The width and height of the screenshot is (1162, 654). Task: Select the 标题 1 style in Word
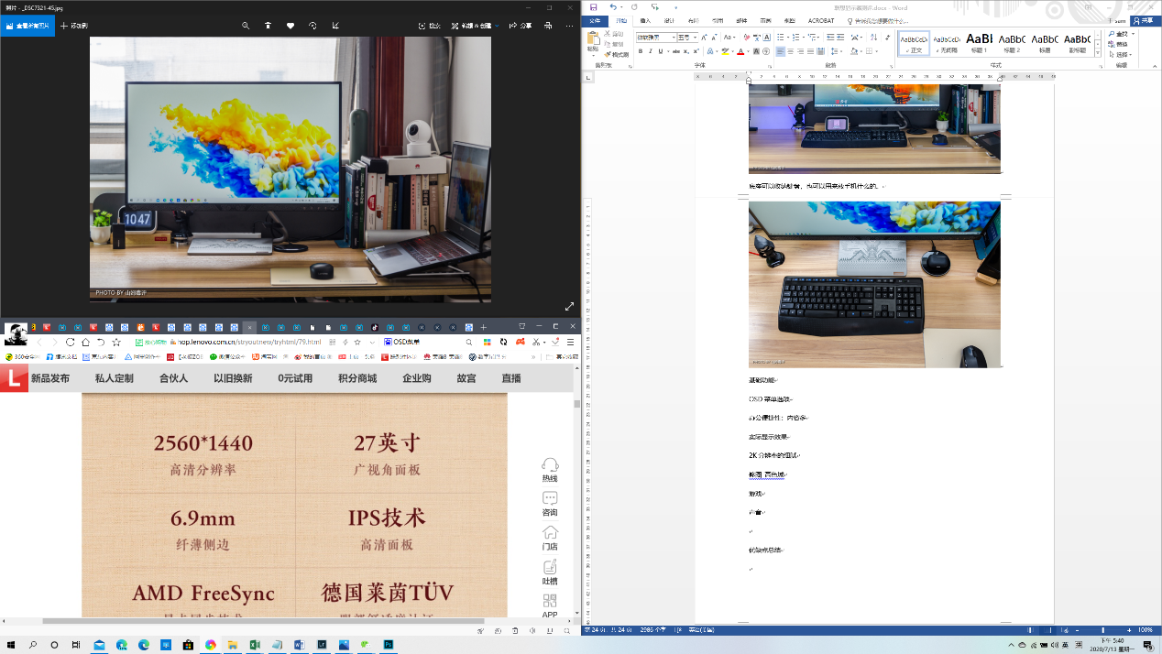pos(980,43)
